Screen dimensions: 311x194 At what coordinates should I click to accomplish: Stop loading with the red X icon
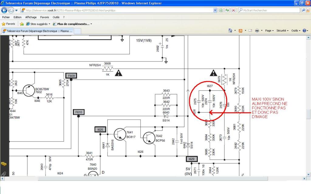tap(234, 10)
